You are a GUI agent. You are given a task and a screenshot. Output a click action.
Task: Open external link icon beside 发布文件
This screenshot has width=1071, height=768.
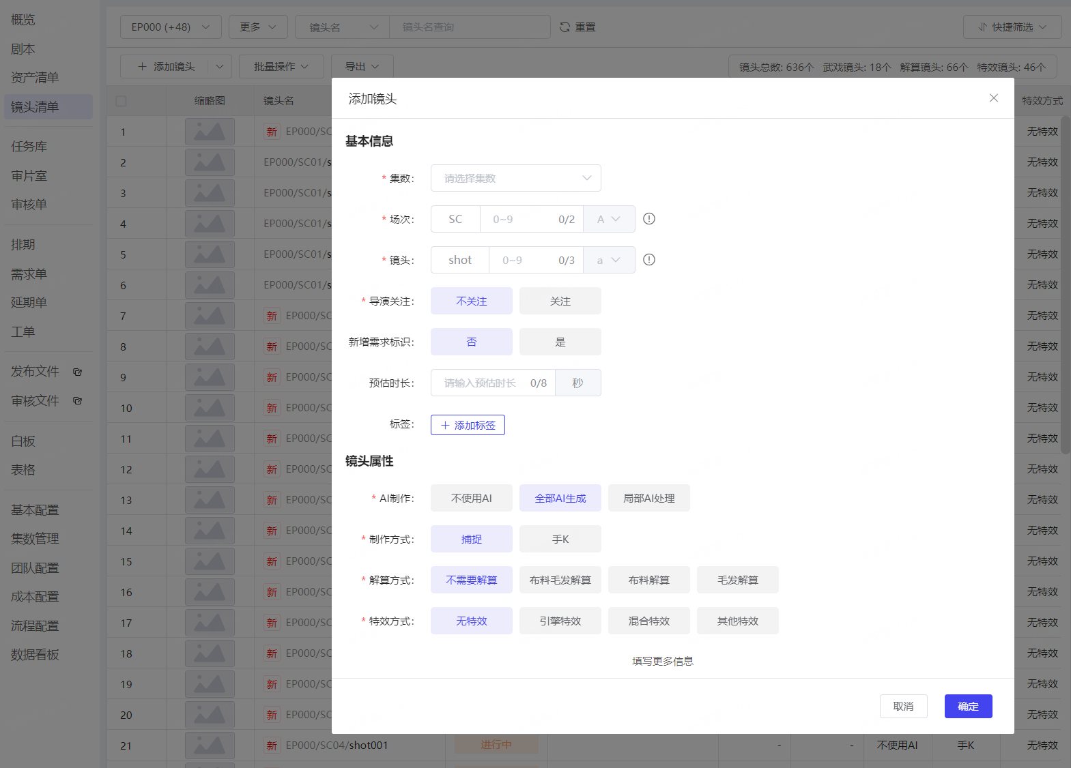click(77, 372)
